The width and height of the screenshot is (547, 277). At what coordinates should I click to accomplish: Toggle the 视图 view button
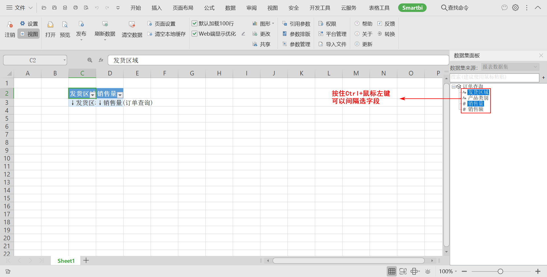29,34
